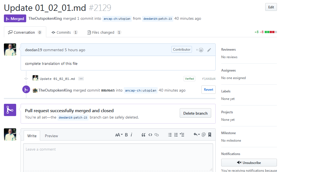Screen dimensions: 314x172
Task: Add emoji reaction to deedan19's comment
Action: click(200, 50)
